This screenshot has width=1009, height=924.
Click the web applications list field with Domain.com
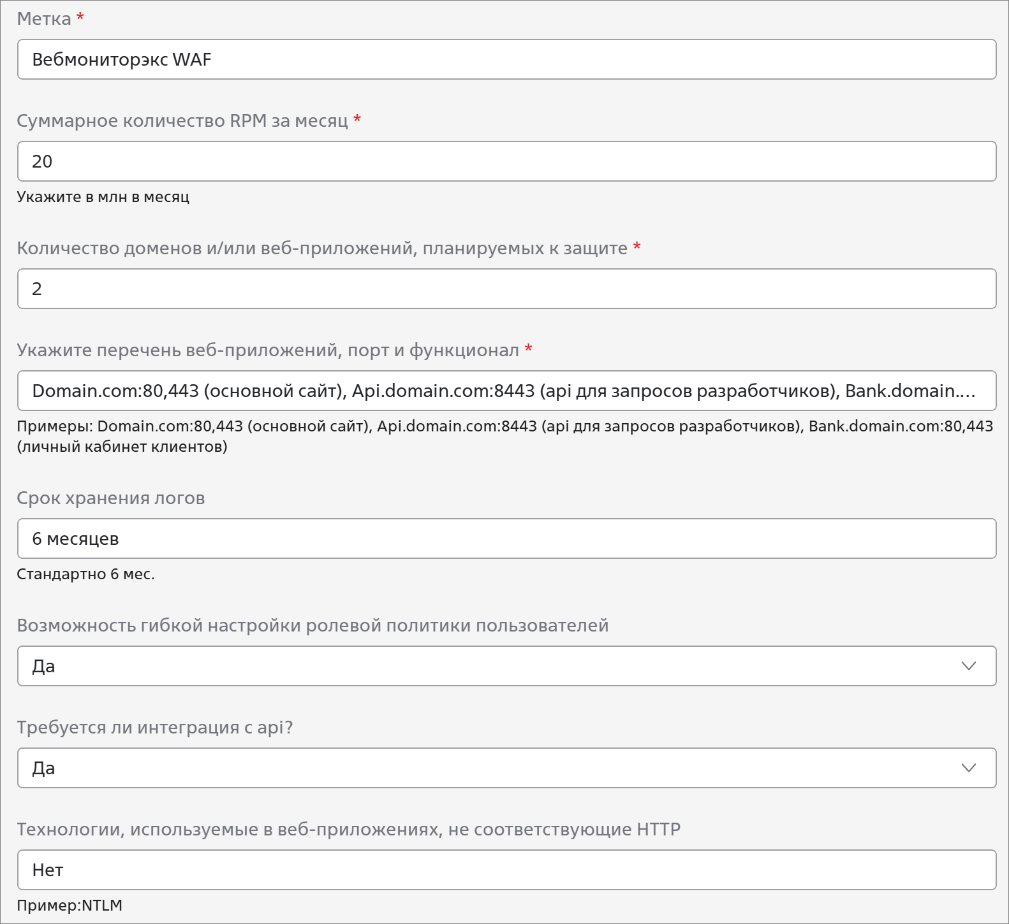click(506, 391)
